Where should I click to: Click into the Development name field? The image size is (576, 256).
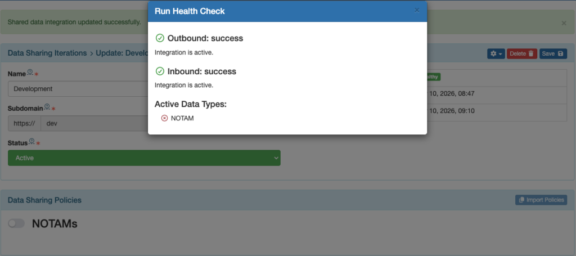(x=78, y=89)
